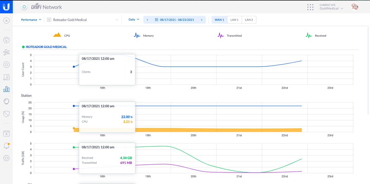The height and width of the screenshot is (184, 370).
Task: Open the Alerts bell icon in sidebar
Action: tap(6, 146)
